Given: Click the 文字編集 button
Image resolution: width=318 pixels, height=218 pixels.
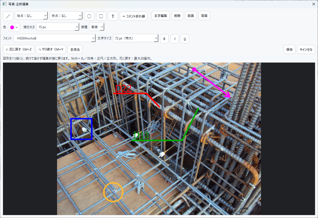Looking at the screenshot, I should tap(161, 16).
